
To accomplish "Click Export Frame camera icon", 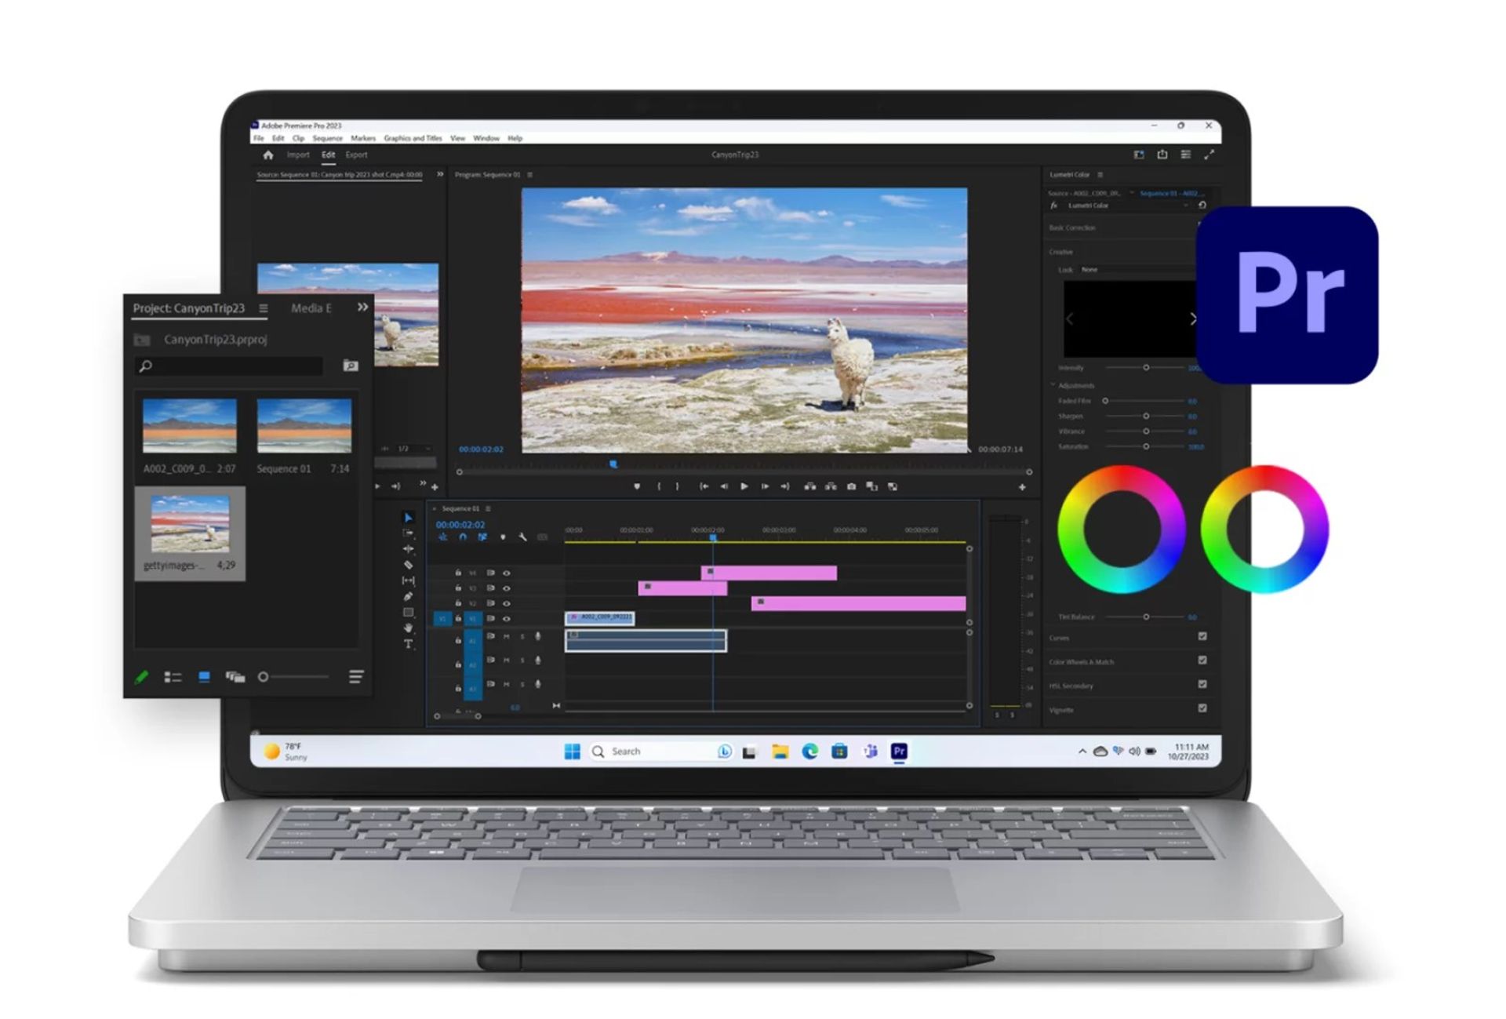I will point(851,487).
